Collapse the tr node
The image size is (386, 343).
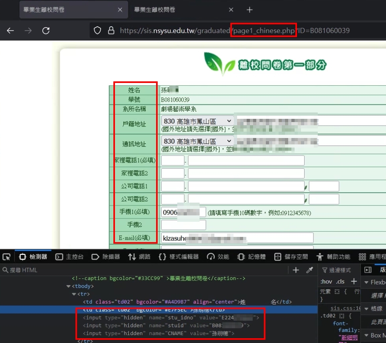(74, 294)
